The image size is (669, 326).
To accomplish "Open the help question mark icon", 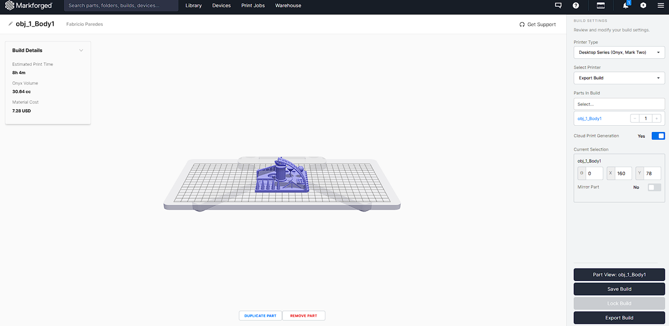I will 576,6.
